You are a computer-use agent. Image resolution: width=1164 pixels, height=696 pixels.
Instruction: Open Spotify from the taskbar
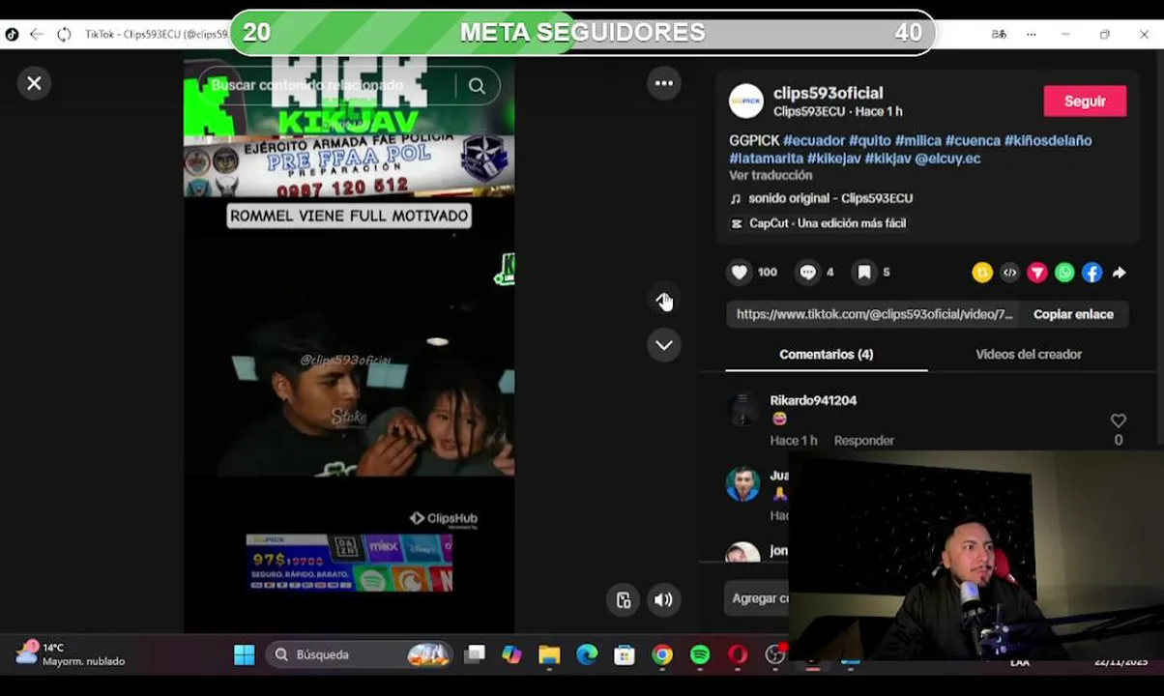[x=700, y=655]
